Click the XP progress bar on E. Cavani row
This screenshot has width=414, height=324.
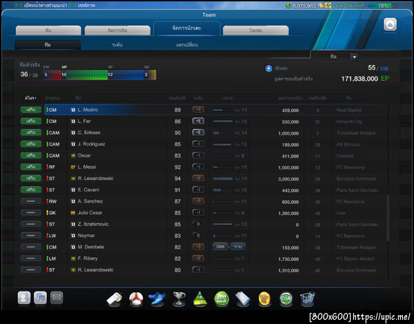click(223, 190)
